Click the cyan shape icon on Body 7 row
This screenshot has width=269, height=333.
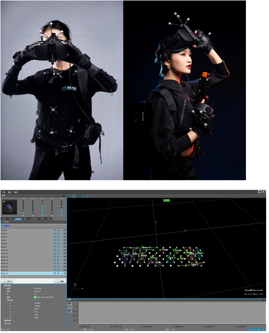[61, 240]
